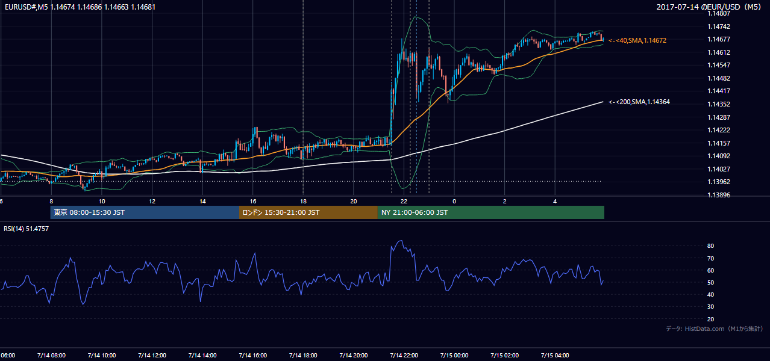Screen dimensions: 770x361
Task: Click RSI scale label 30
Action: click(x=710, y=307)
